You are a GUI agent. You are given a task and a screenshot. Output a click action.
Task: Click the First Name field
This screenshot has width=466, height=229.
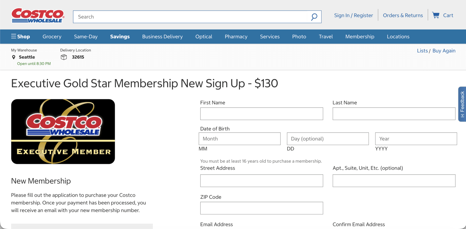[x=261, y=114]
